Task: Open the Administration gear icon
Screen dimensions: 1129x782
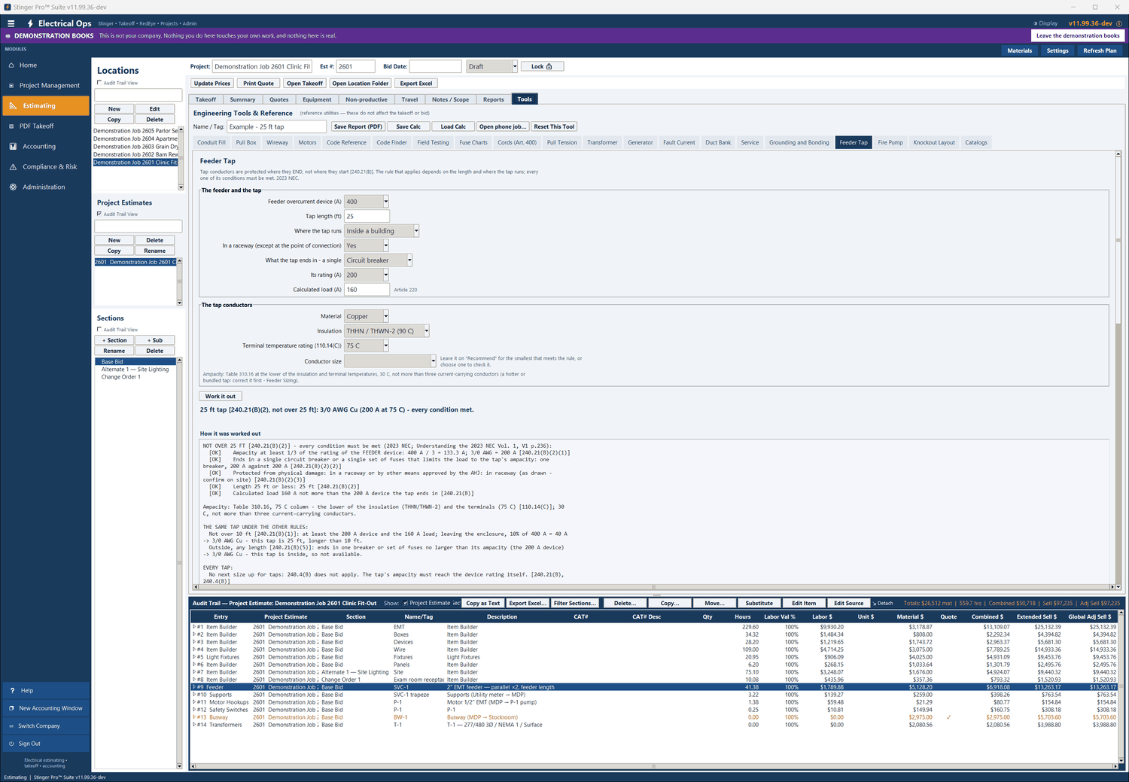Action: 13,187
